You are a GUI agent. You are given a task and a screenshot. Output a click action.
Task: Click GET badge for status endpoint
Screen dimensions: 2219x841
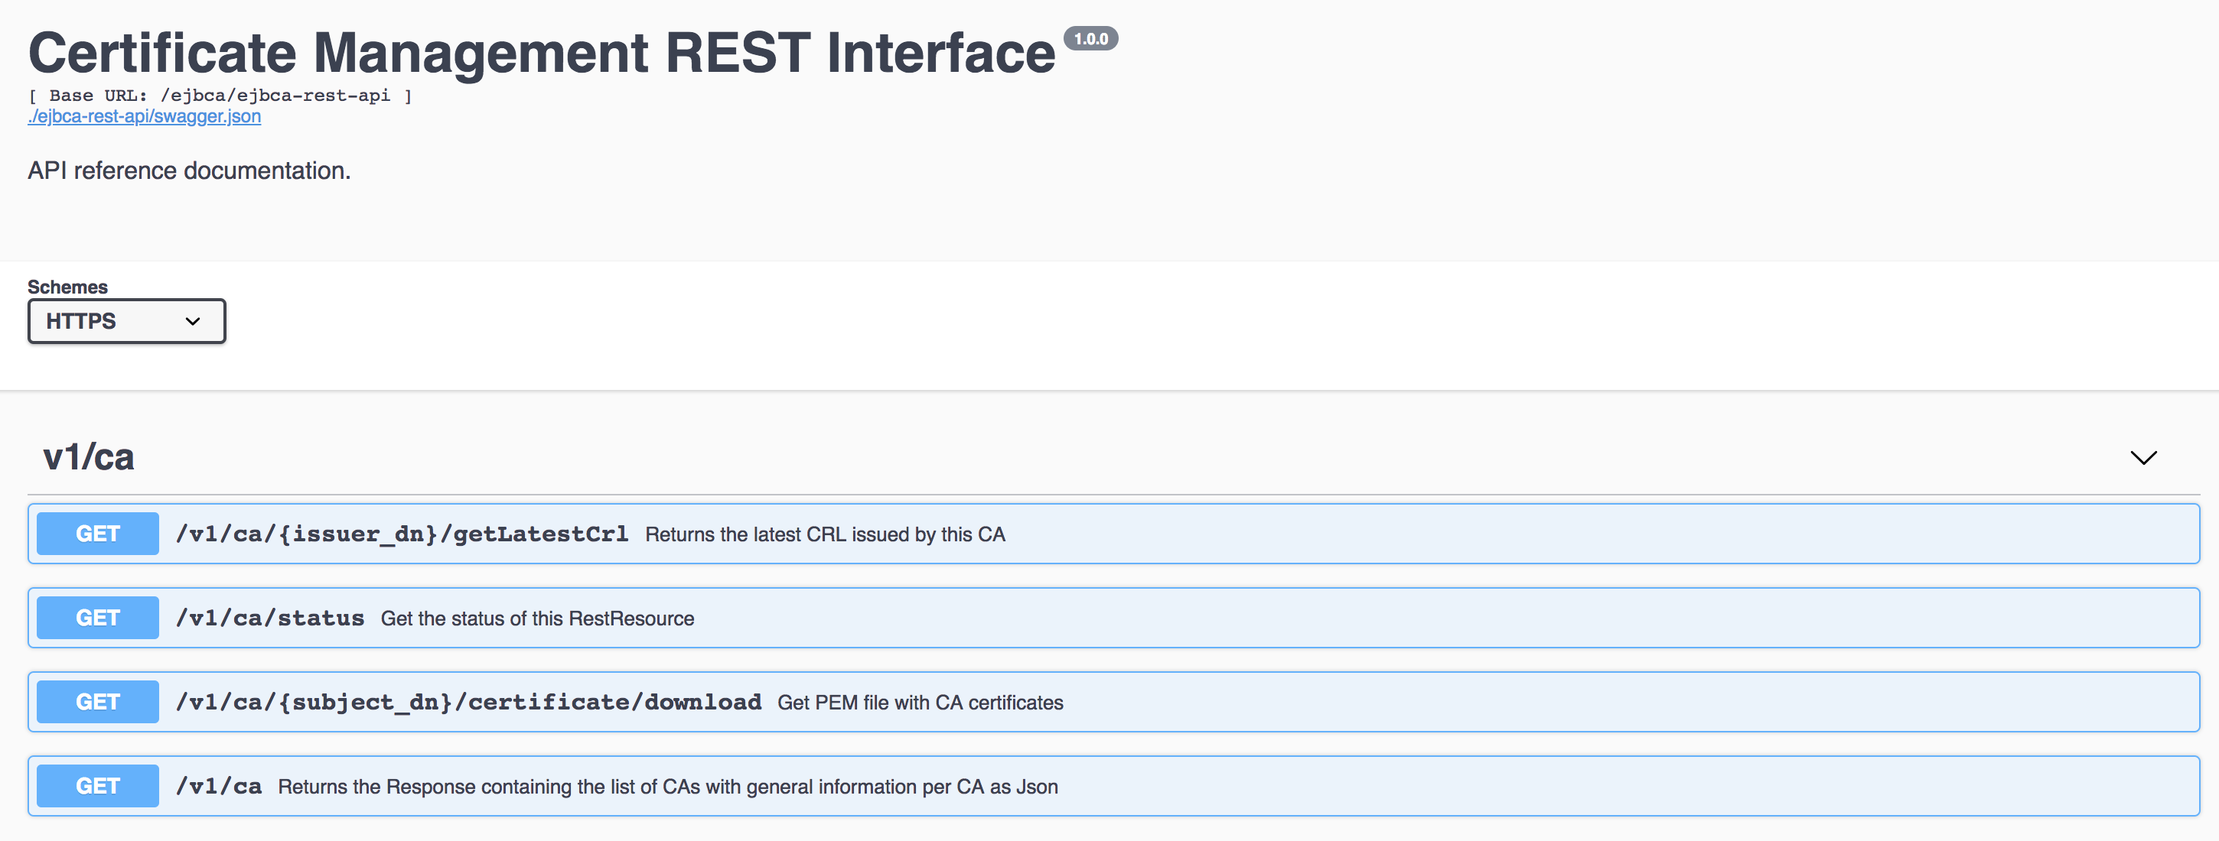[97, 618]
